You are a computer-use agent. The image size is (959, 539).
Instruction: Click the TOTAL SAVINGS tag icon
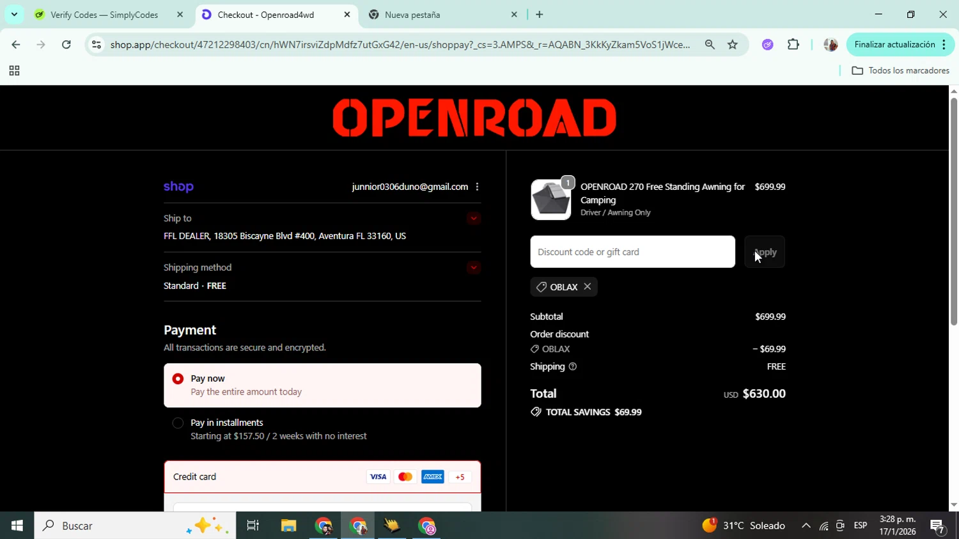point(536,412)
